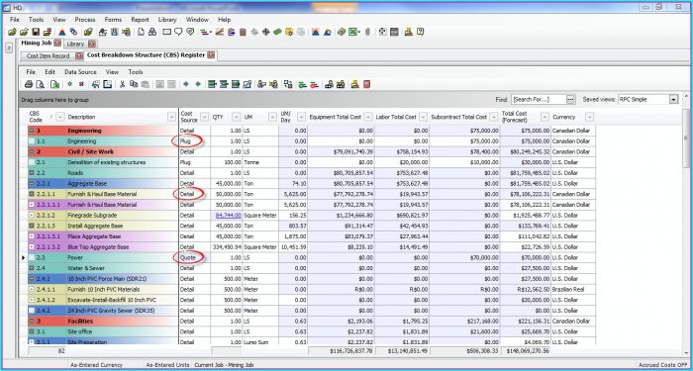
Task: Collapse the 2 Civil / Site Work row
Action: [32, 152]
